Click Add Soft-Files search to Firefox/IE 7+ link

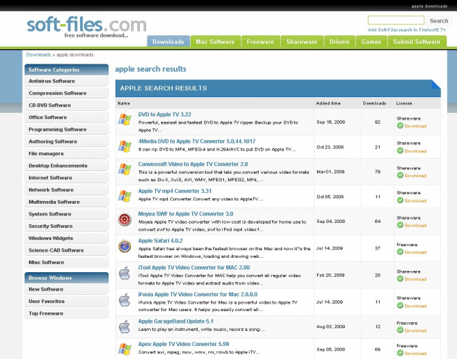(406, 30)
